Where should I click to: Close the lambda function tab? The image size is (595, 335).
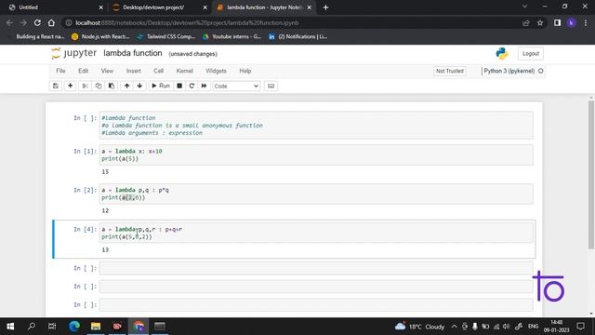pyautogui.click(x=310, y=7)
